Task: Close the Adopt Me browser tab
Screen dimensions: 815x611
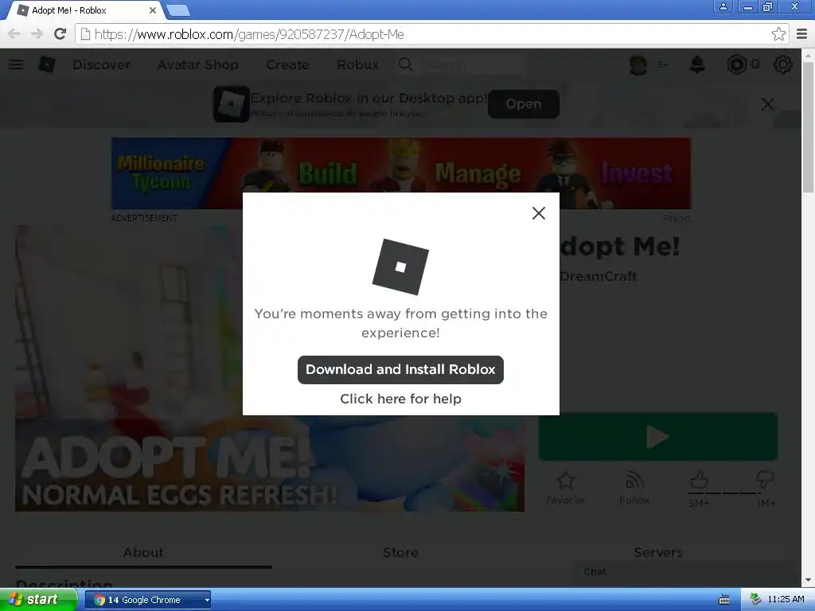Action: 153,10
